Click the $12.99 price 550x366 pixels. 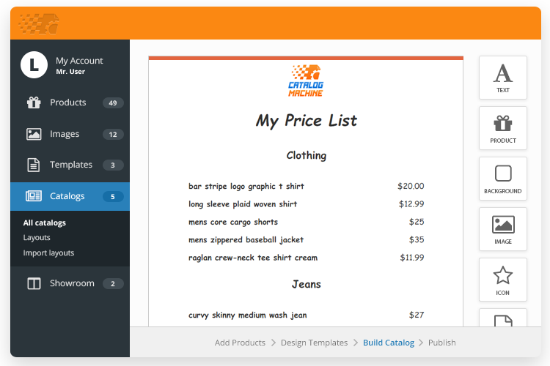tap(411, 203)
